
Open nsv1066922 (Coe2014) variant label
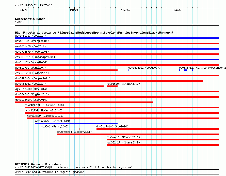(x=30, y=84)
